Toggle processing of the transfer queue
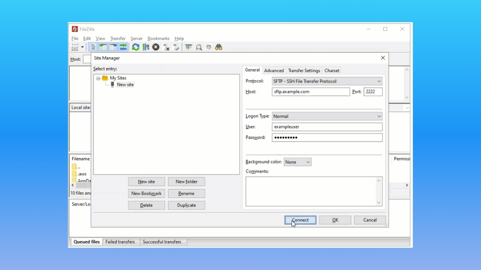Image resolution: width=481 pixels, height=270 pixels. [146, 47]
